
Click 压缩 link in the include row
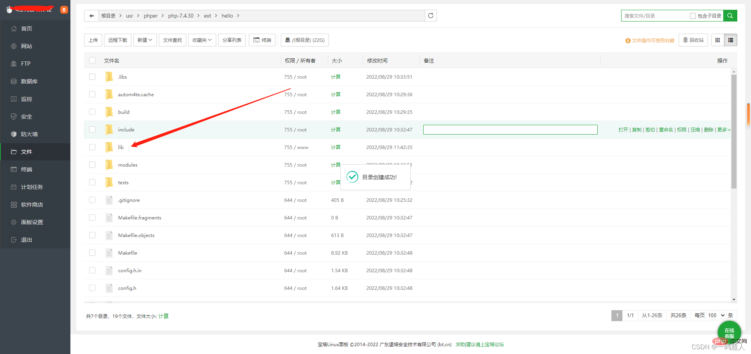click(x=695, y=129)
